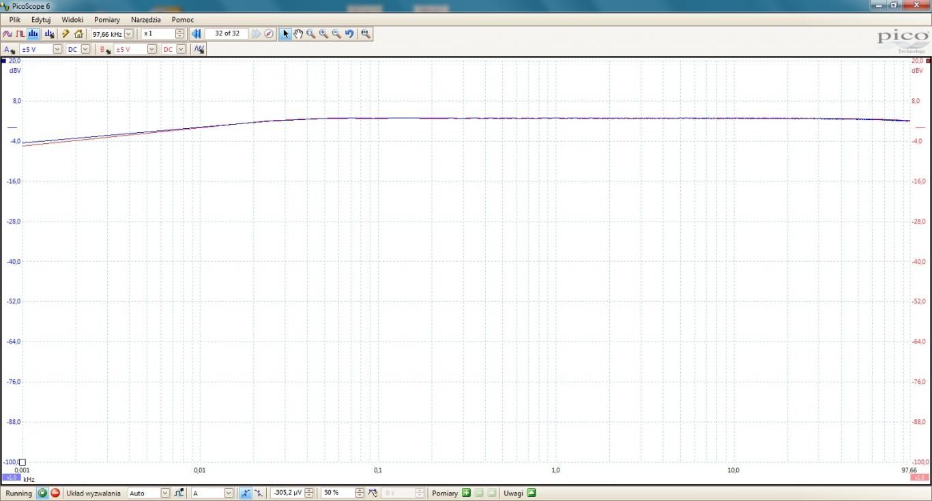Open Channel A ±5 V range dropdown
The height and width of the screenshot is (501, 932).
[x=57, y=49]
